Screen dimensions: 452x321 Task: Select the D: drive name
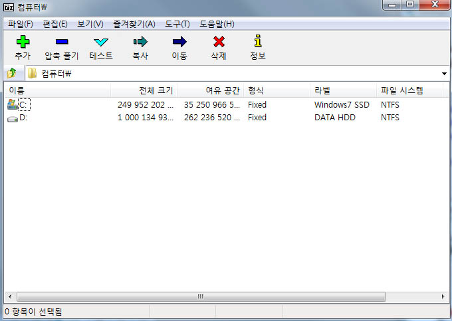pyautogui.click(x=23, y=118)
